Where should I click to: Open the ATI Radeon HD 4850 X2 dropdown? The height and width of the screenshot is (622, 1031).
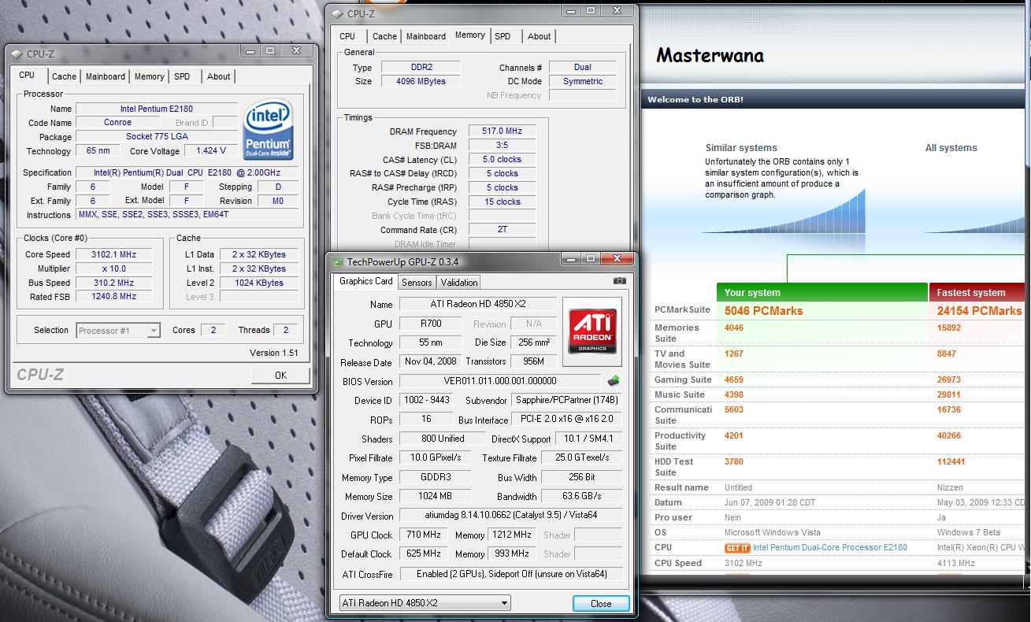click(425, 603)
